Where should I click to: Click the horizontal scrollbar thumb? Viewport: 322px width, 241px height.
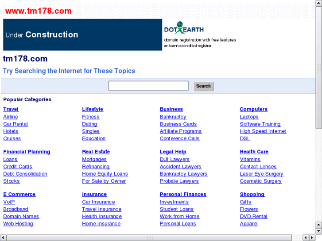tap(149, 237)
